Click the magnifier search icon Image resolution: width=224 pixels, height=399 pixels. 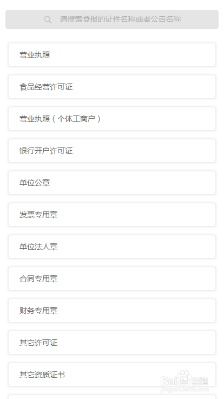(48, 20)
